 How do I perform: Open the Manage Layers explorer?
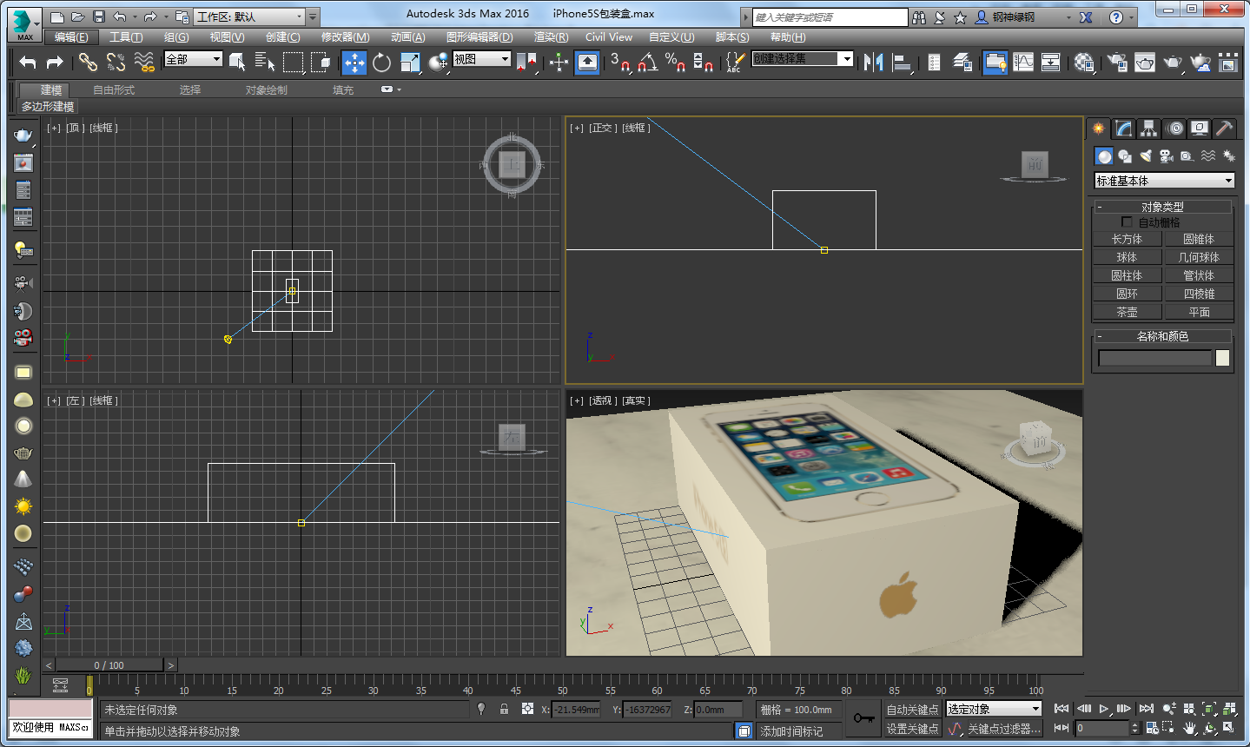pos(962,62)
